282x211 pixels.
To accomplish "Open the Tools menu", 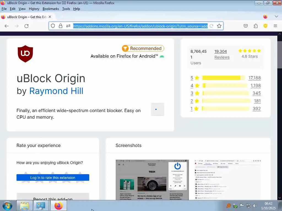I will coord(66,9).
